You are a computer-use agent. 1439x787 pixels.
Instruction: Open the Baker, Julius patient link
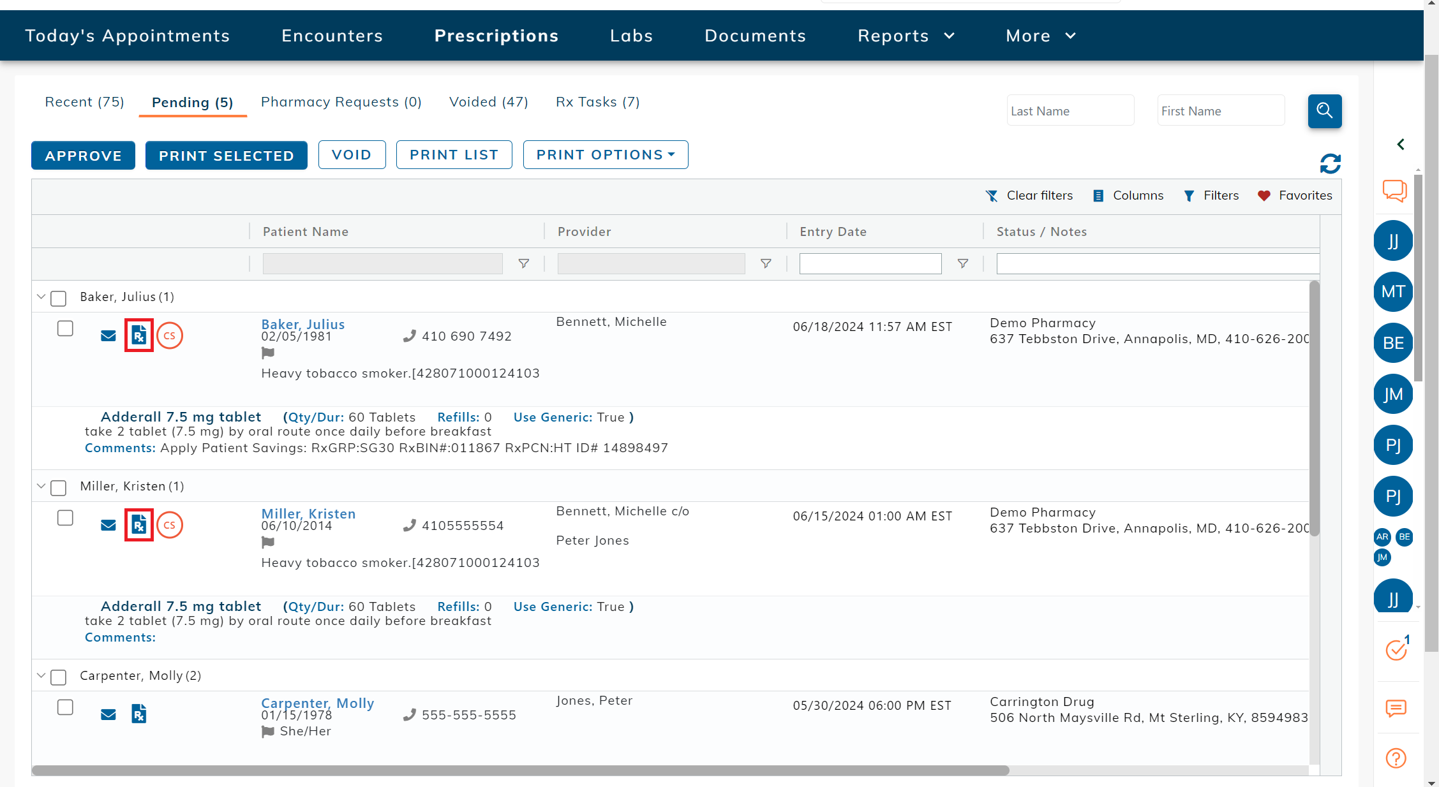(x=303, y=324)
